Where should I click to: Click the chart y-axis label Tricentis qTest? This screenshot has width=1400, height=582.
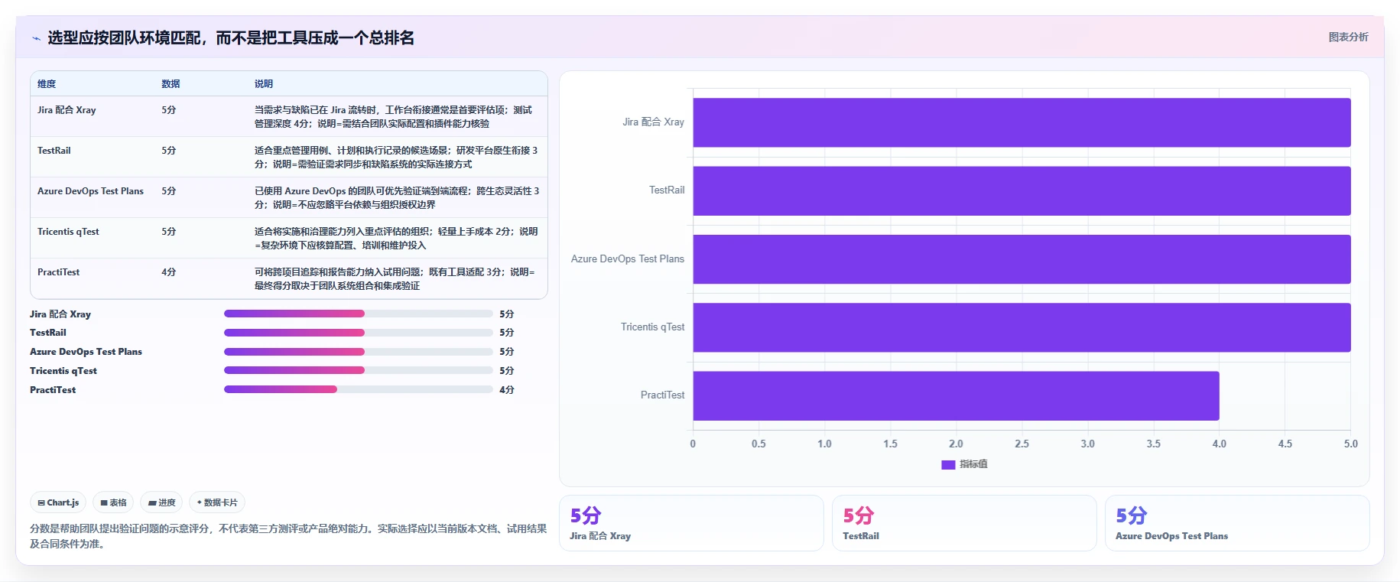pyautogui.click(x=652, y=327)
